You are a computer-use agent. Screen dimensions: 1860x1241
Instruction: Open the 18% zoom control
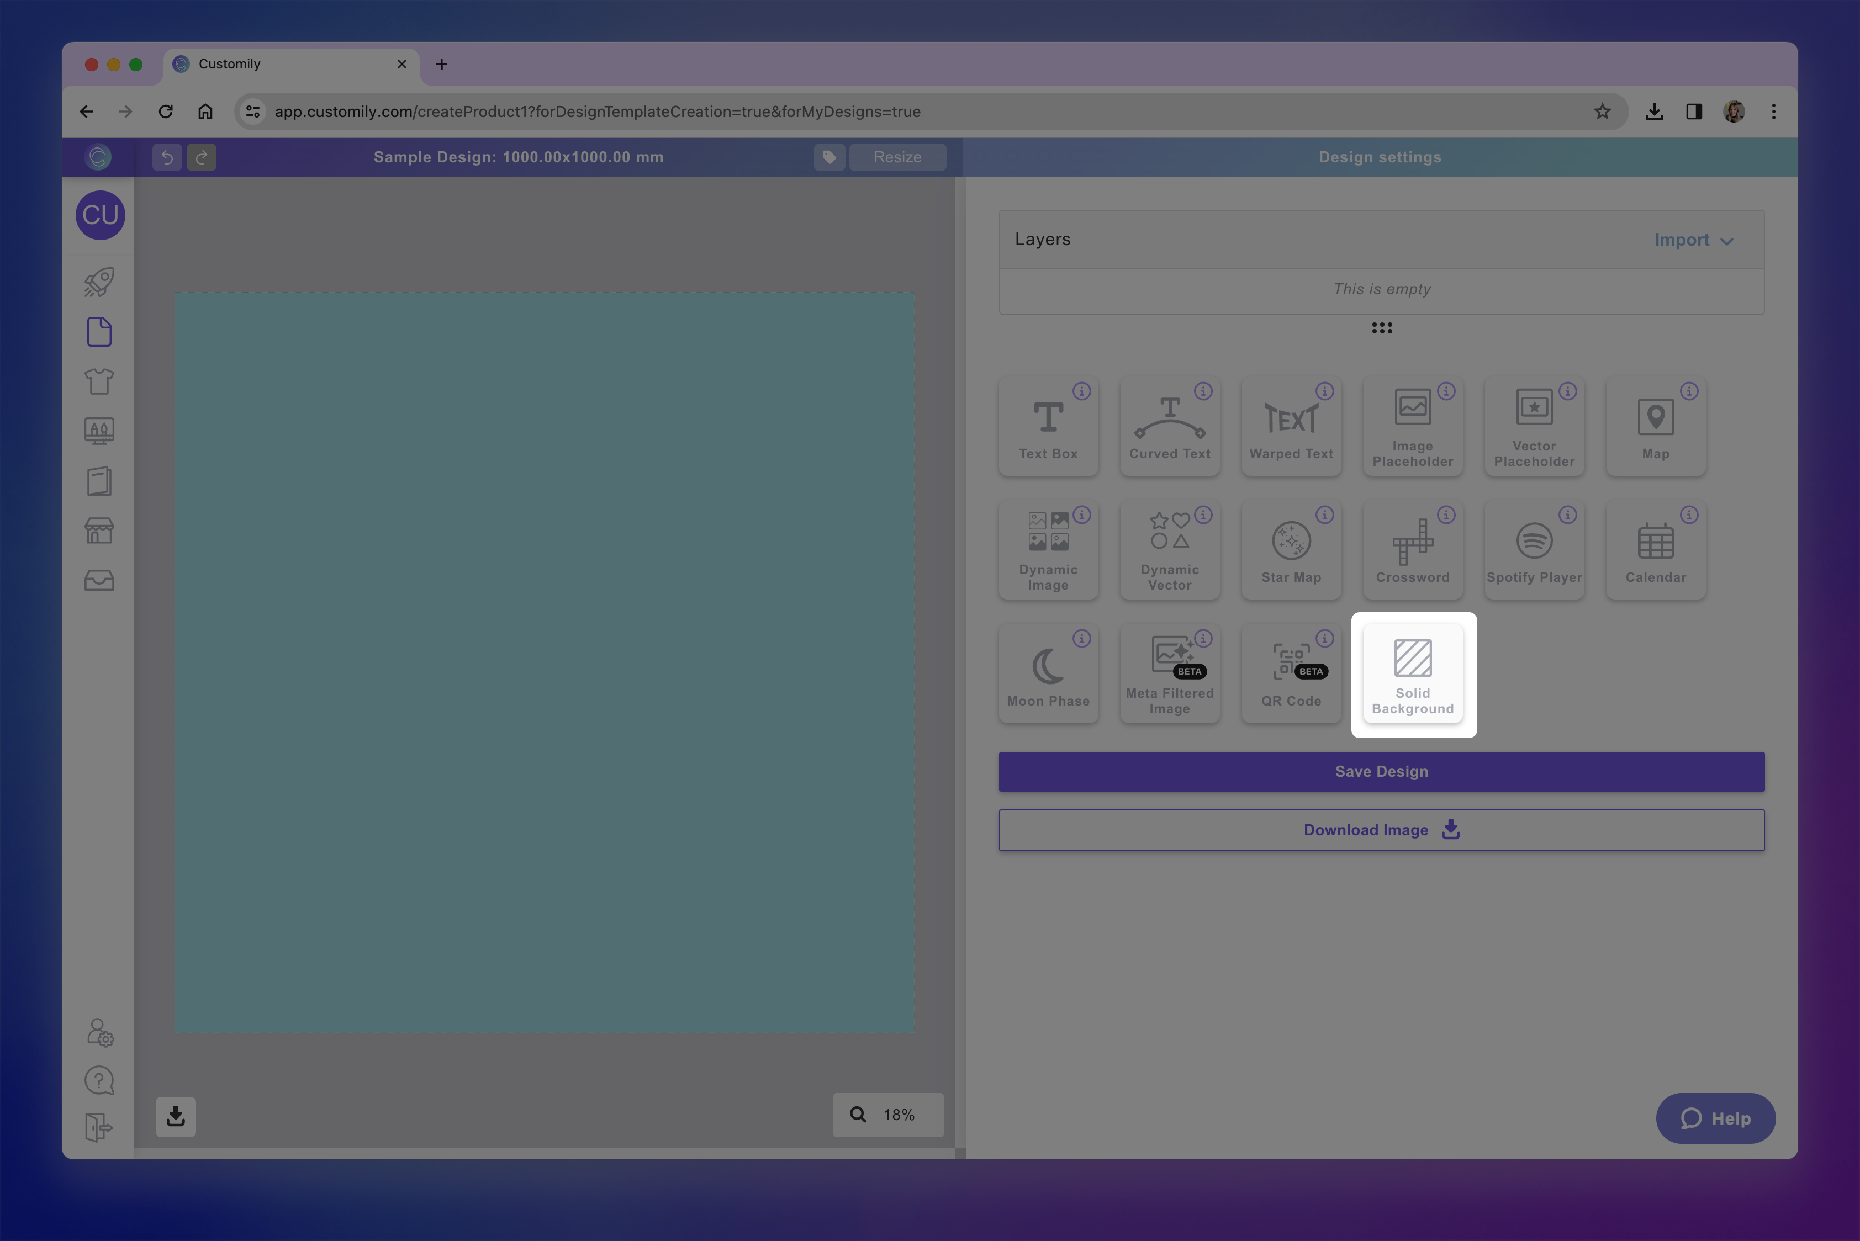pyautogui.click(x=887, y=1115)
